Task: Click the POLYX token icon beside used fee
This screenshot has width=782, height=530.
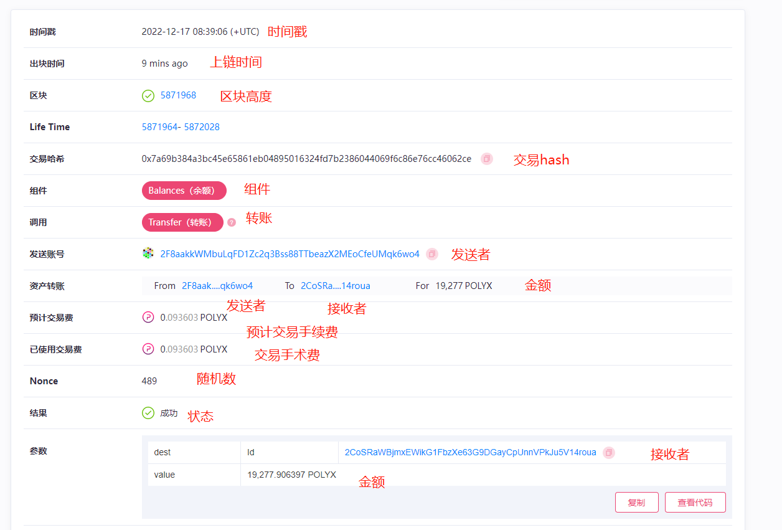Action: point(148,349)
